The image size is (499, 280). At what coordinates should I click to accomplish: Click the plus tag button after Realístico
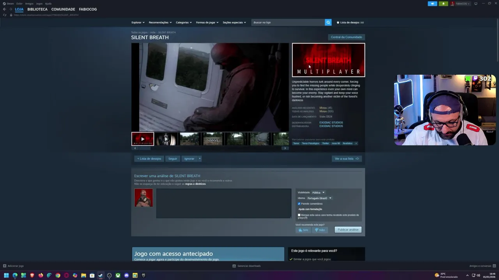(x=356, y=143)
